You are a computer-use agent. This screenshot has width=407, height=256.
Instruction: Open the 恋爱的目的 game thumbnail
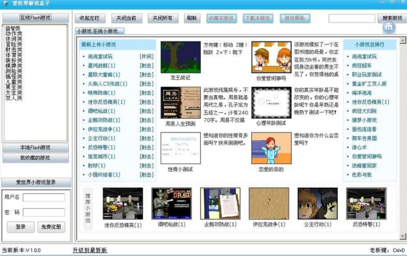tap(271, 148)
